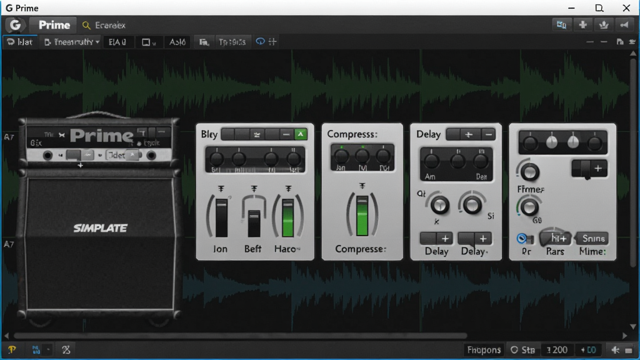The width and height of the screenshot is (640, 360).
Task: Click the vertical scrollbar up arrow
Action: (x=633, y=54)
